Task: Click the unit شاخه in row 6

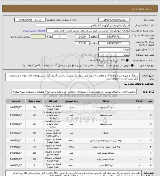Action: [71, 147]
